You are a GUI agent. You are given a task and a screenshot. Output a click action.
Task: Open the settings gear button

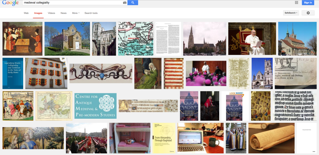(x=308, y=13)
